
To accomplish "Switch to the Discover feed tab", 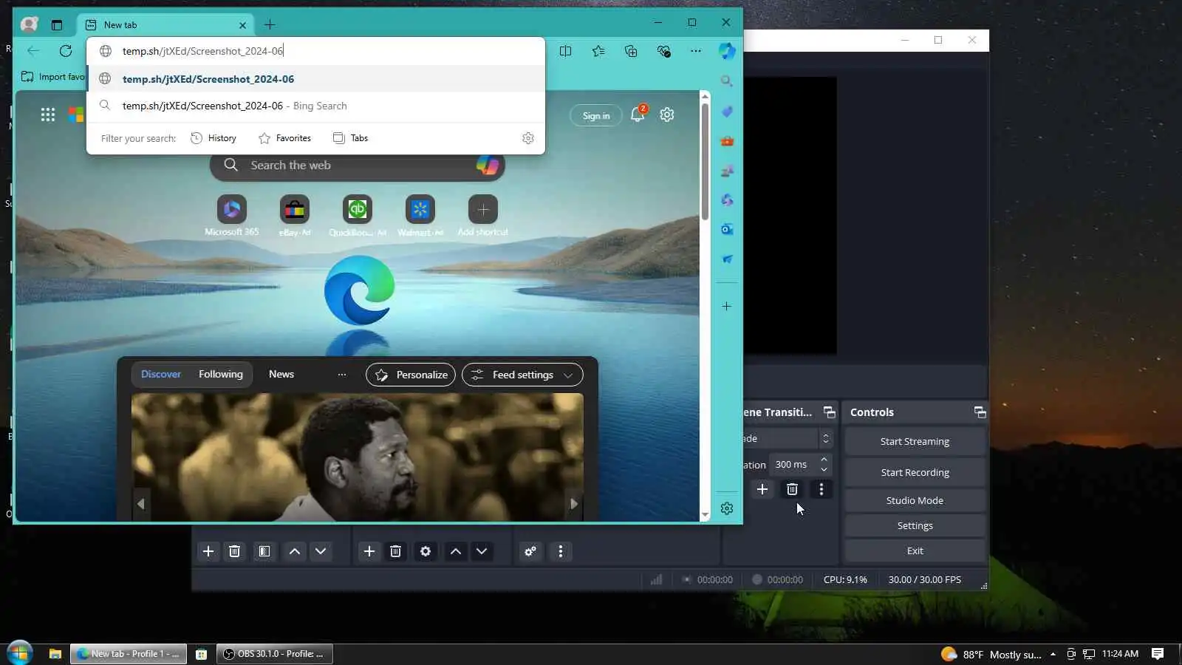I will 161,375.
